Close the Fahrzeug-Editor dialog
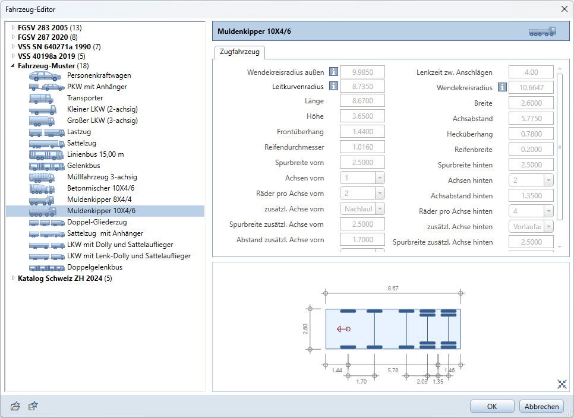Viewport: 574px width, 418px height. click(x=564, y=9)
